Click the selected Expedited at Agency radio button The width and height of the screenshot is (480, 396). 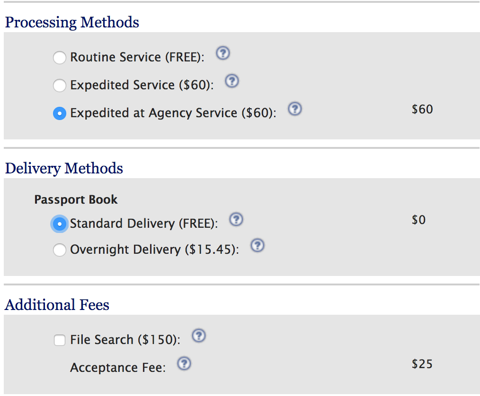(x=59, y=113)
